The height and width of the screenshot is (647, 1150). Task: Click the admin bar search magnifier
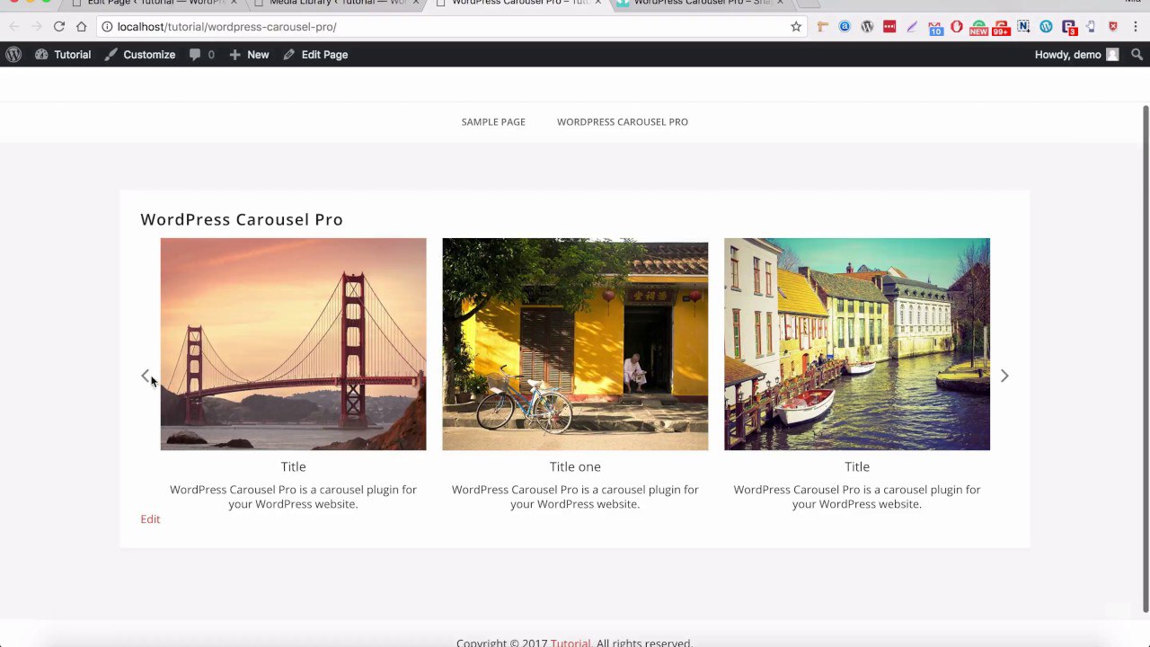1137,55
